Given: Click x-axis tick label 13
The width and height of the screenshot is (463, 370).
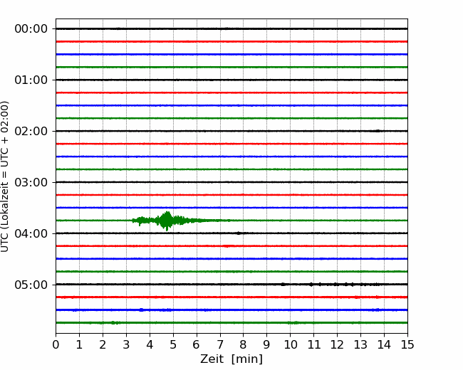Looking at the screenshot, I should (361, 344).
